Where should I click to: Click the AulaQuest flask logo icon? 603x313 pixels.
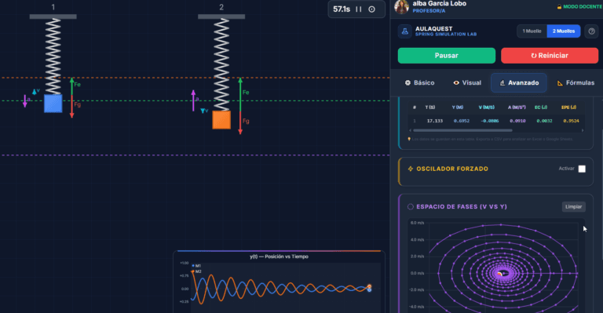pyautogui.click(x=404, y=31)
